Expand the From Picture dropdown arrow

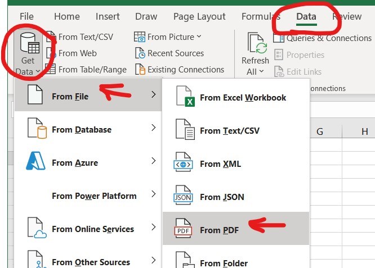[199, 37]
